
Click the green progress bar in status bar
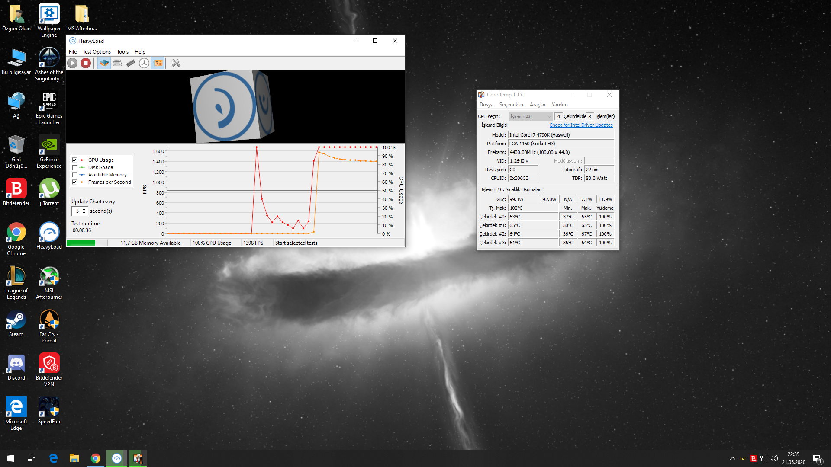click(87, 243)
